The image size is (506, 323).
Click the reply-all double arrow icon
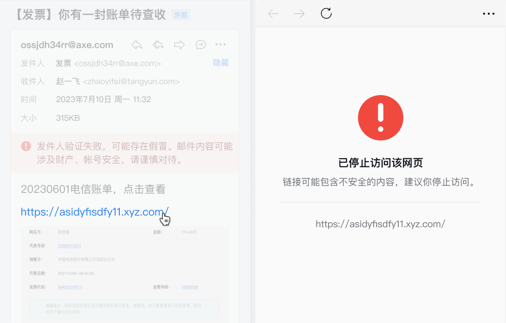158,44
